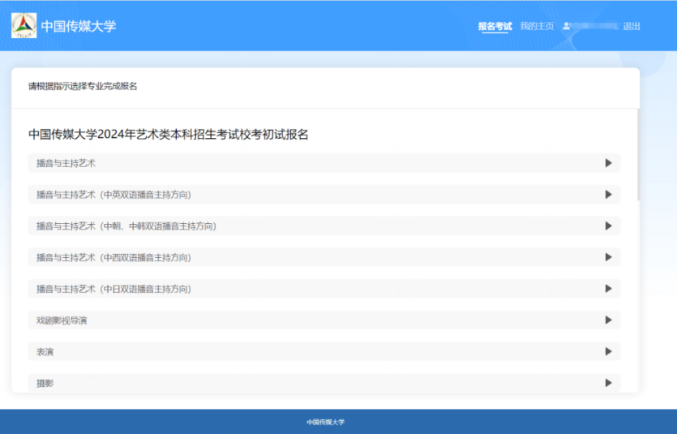Expand arrow for 中英双语播音主持方向 row
The height and width of the screenshot is (434, 677).
[608, 195]
